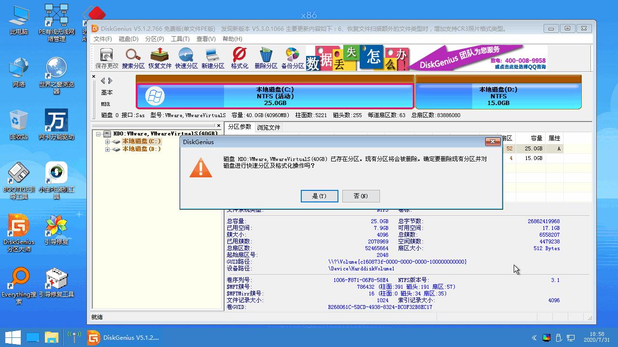This screenshot has width=618, height=347.
Task: Select the 新建分区 new partition tool
Action: click(212, 57)
